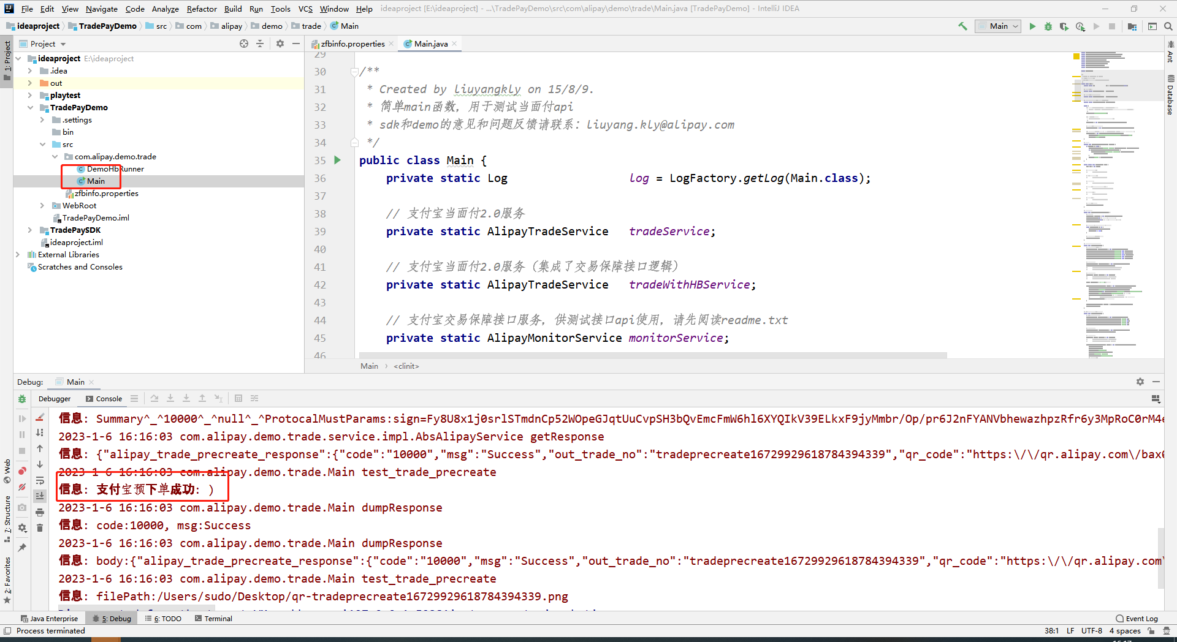Open the Refactor menu

pos(202,9)
